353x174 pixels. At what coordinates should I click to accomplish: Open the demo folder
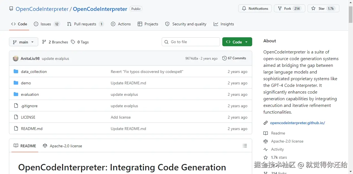point(26,83)
